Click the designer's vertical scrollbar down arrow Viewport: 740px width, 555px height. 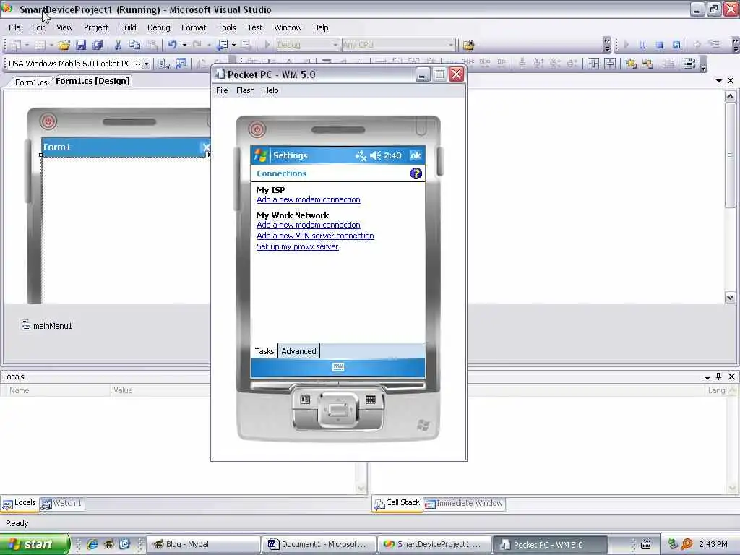(730, 297)
